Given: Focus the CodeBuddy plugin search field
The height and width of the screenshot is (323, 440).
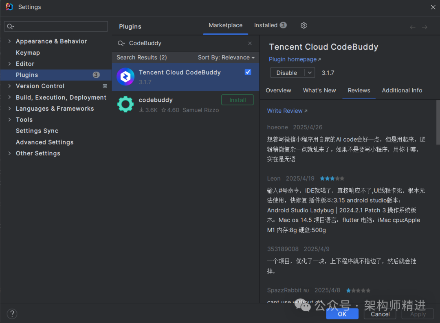Looking at the screenshot, I should 185,43.
